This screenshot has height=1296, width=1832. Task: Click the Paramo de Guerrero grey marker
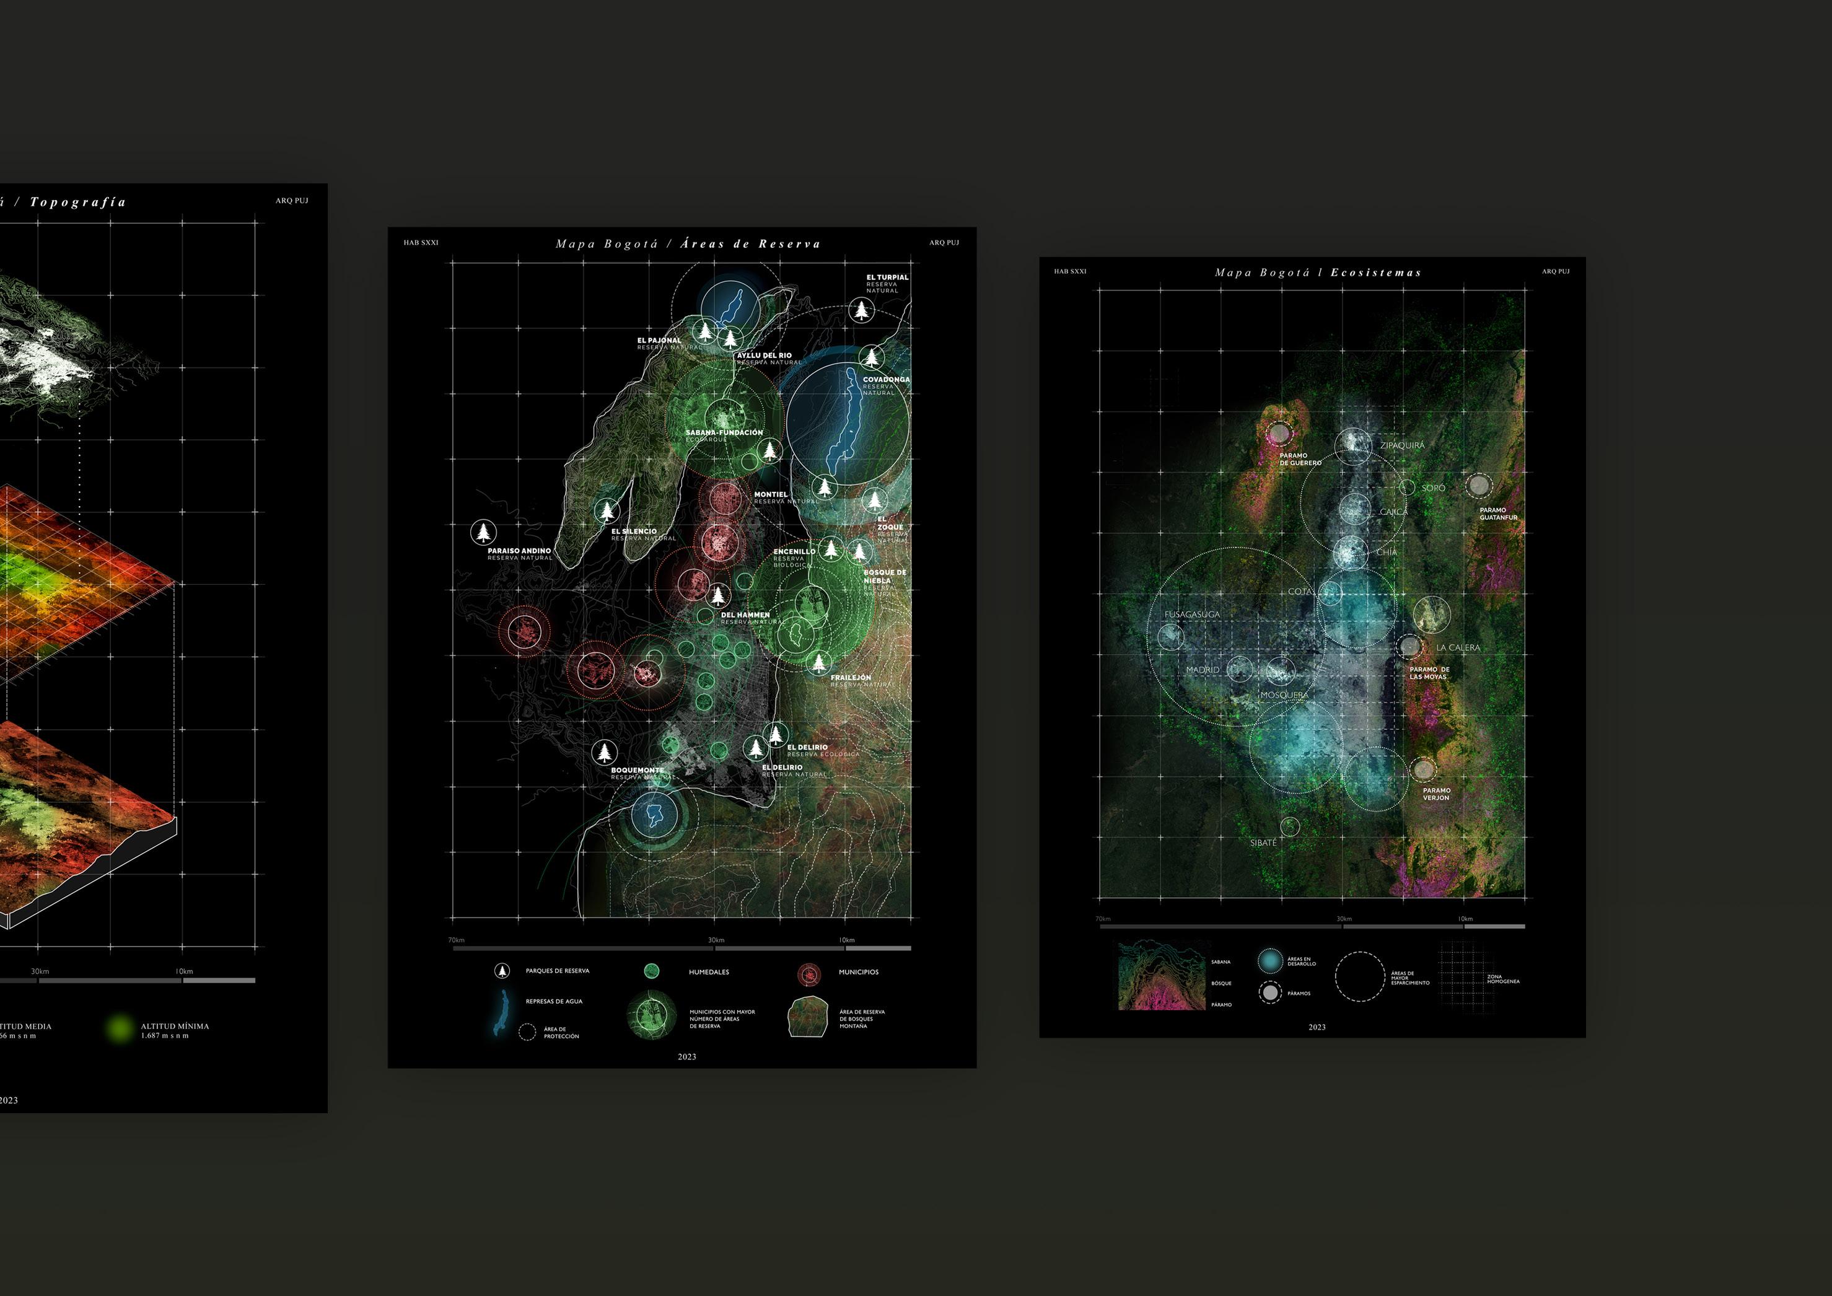tap(1279, 433)
